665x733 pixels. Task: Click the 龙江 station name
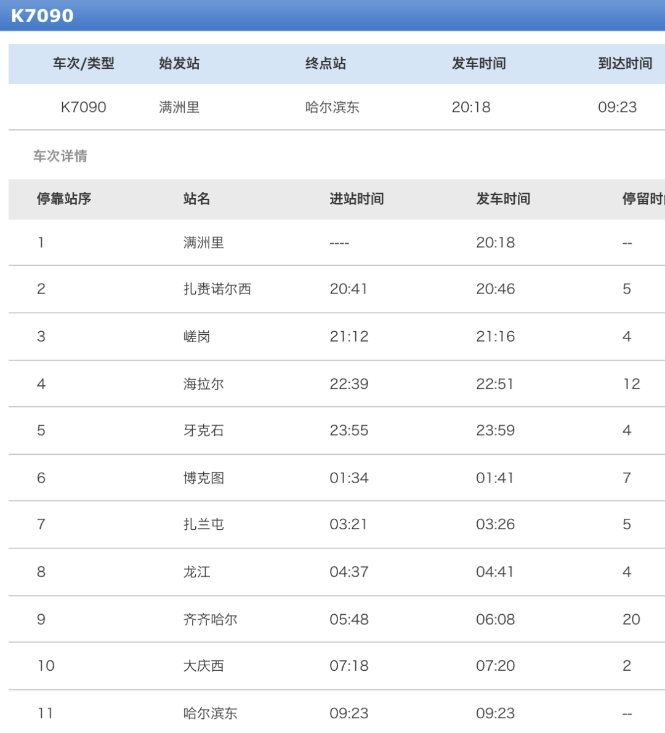coord(196,572)
